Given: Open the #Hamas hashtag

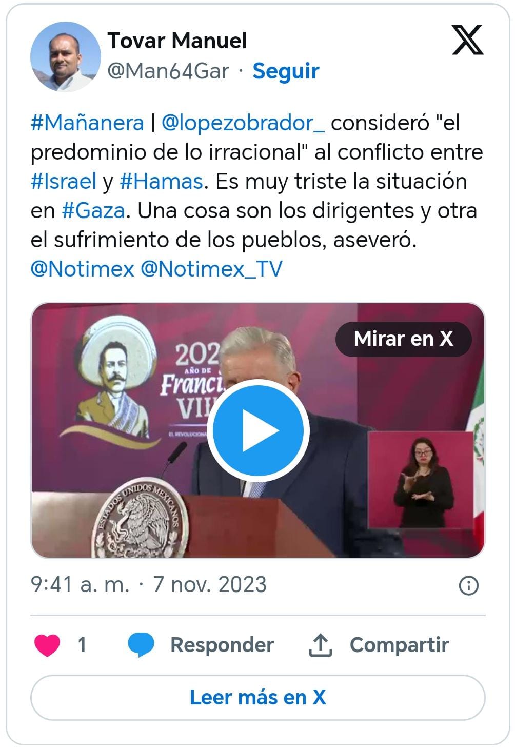Looking at the screenshot, I should [162, 181].
